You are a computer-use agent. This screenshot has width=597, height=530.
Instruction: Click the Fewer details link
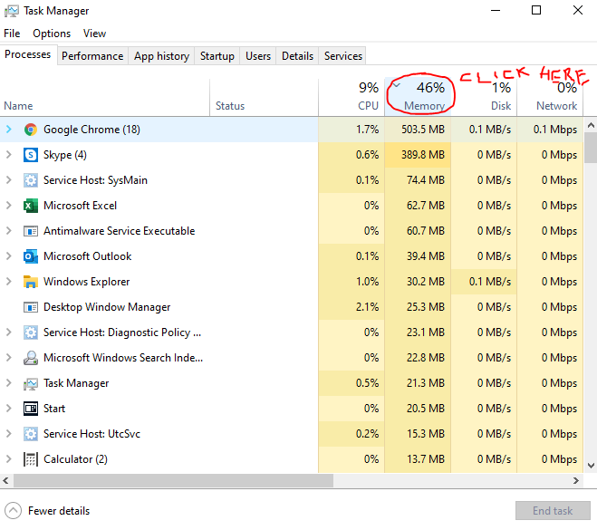tap(59, 511)
